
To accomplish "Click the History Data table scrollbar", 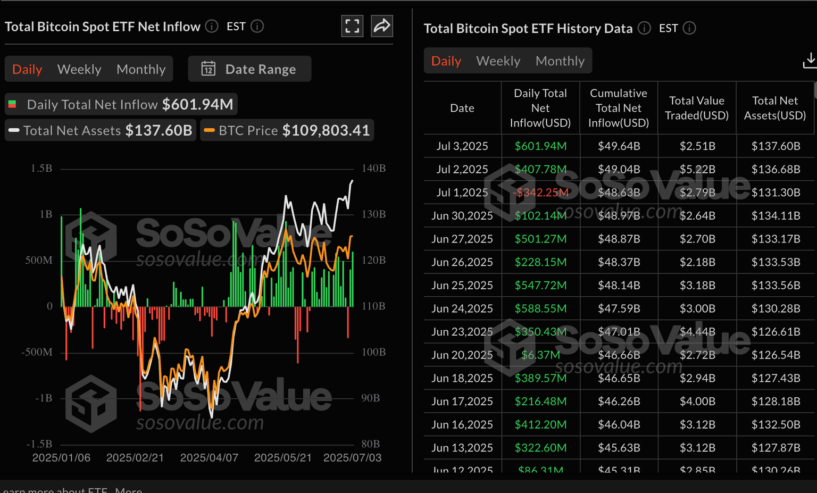I will click(x=815, y=90).
